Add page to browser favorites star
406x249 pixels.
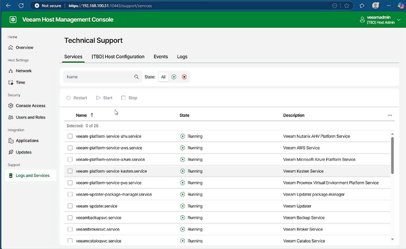coord(347,6)
